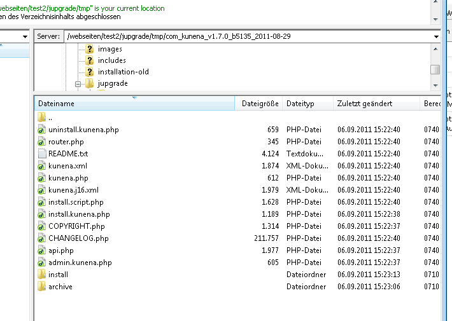This screenshot has height=321, width=452.
Task: Select the images tree item
Action: point(110,49)
